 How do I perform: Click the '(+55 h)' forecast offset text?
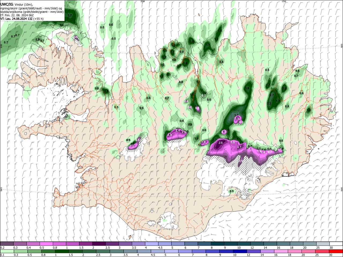[x=38, y=19]
